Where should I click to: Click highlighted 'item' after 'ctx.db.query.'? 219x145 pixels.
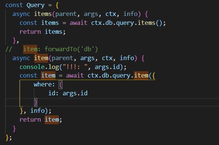[141, 75]
